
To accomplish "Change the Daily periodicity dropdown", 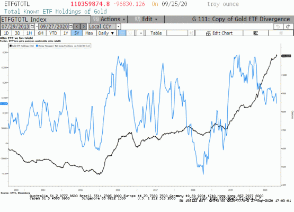I will click(x=106, y=33).
